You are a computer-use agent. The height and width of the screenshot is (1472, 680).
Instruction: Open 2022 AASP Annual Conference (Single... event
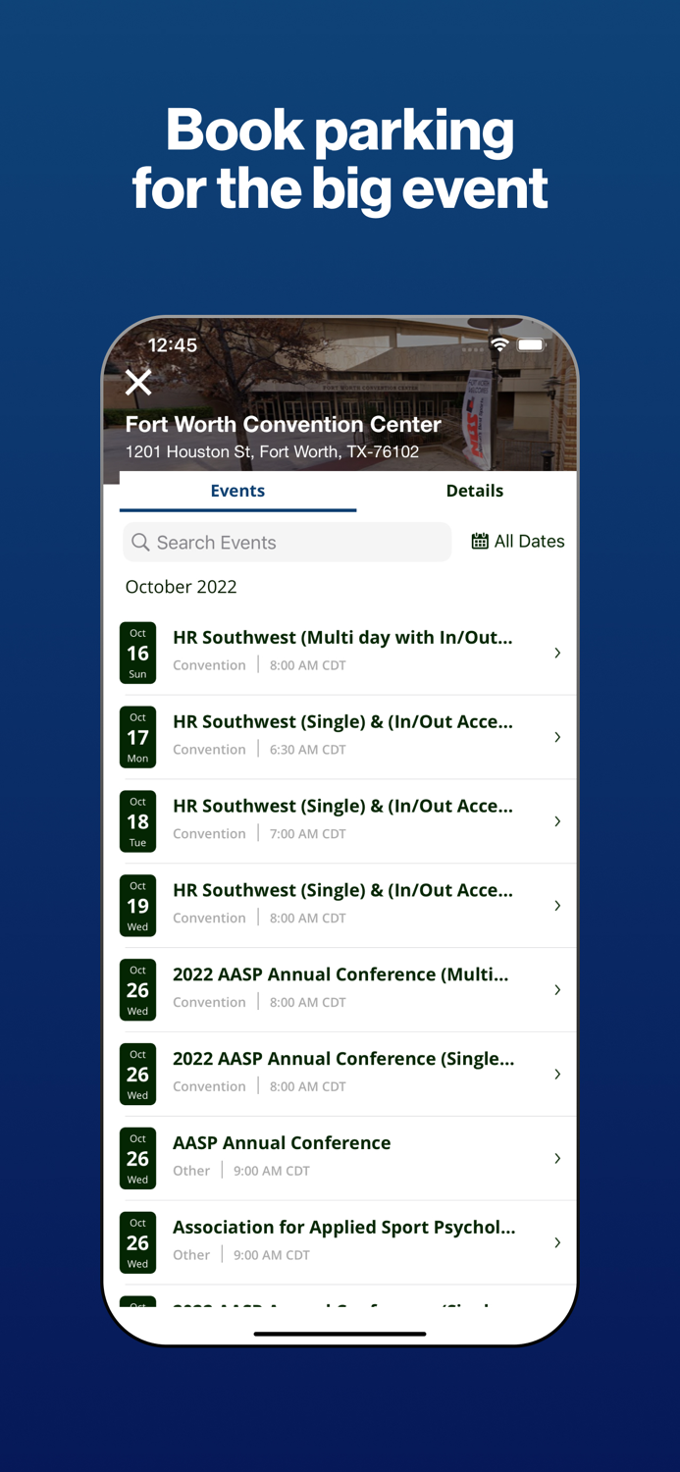(340, 1074)
